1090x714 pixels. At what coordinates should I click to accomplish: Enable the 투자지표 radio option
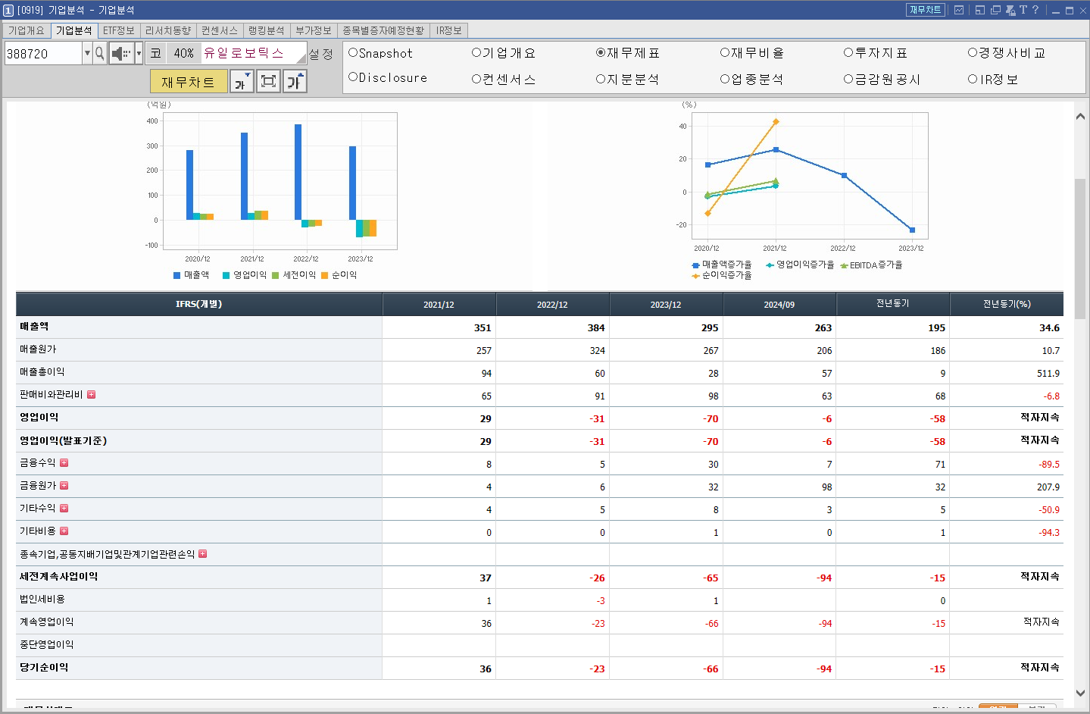click(x=848, y=52)
